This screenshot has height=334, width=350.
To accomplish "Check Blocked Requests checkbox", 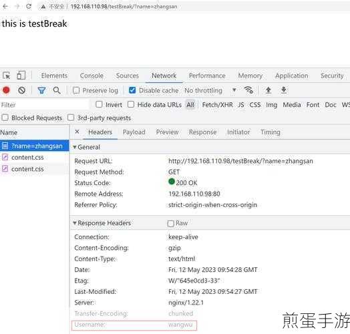I will click(5, 118).
